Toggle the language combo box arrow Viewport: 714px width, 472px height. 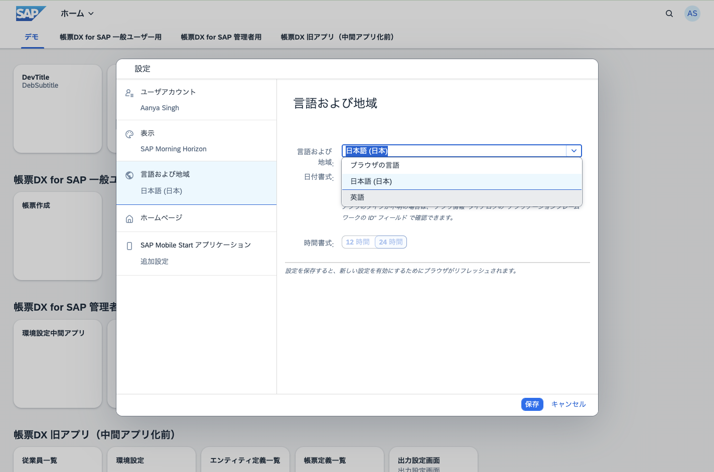pyautogui.click(x=574, y=151)
